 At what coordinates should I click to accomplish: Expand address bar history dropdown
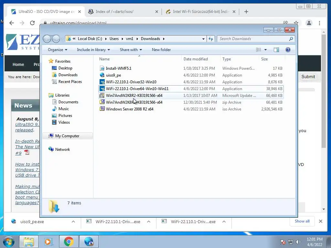pyautogui.click(x=203, y=39)
